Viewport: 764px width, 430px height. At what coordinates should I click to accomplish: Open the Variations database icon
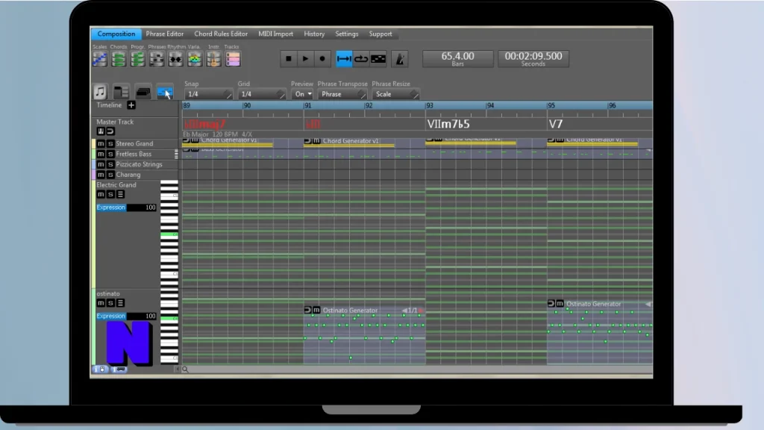[x=195, y=59]
